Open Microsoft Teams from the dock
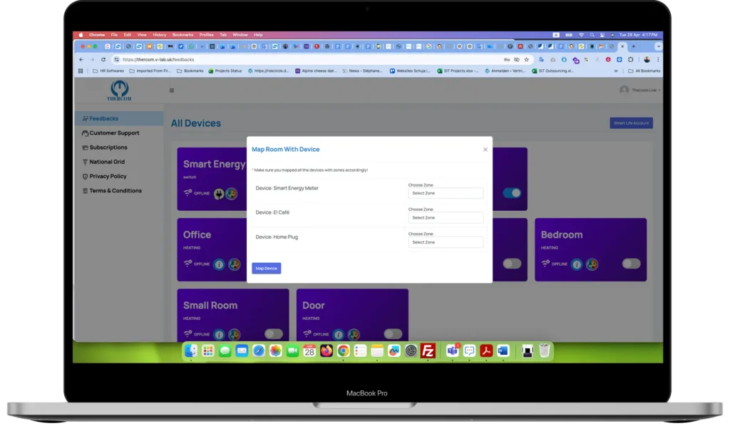 click(x=452, y=351)
